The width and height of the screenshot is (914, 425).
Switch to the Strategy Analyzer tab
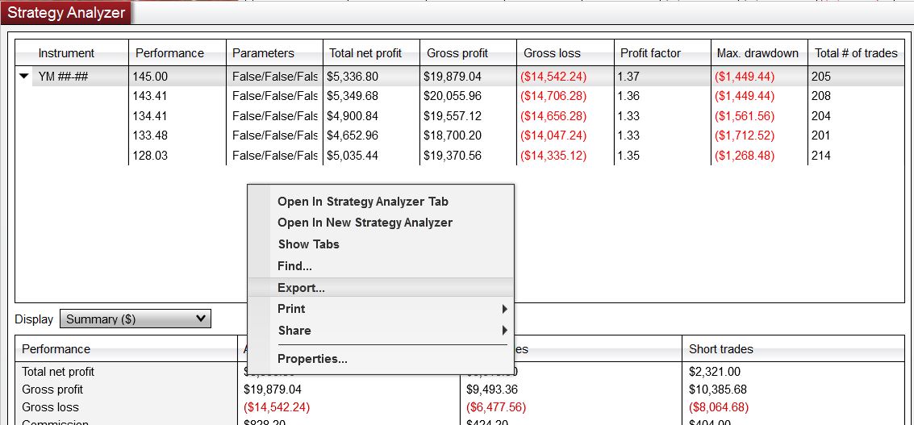point(66,12)
